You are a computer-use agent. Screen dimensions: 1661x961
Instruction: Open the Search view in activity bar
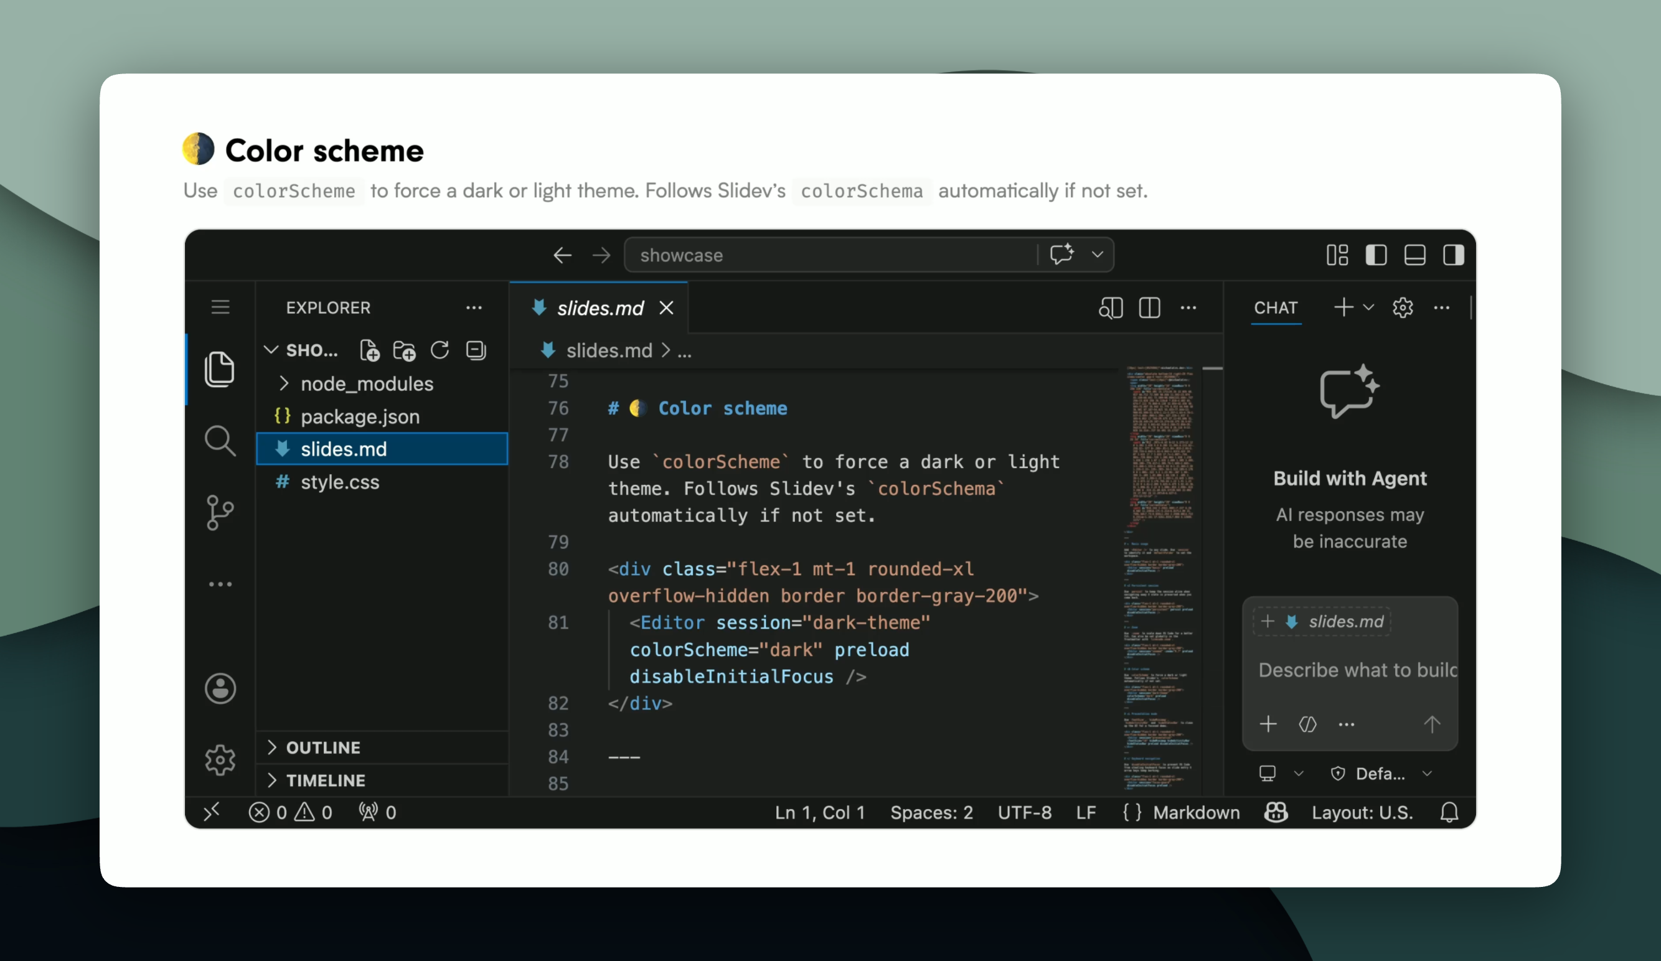tap(220, 440)
